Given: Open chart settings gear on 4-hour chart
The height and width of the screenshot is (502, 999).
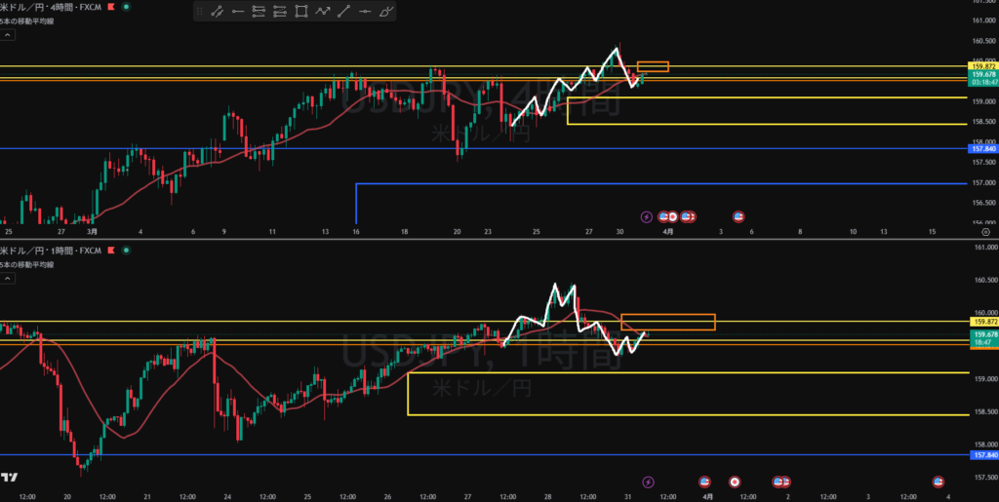Looking at the screenshot, I should [986, 233].
